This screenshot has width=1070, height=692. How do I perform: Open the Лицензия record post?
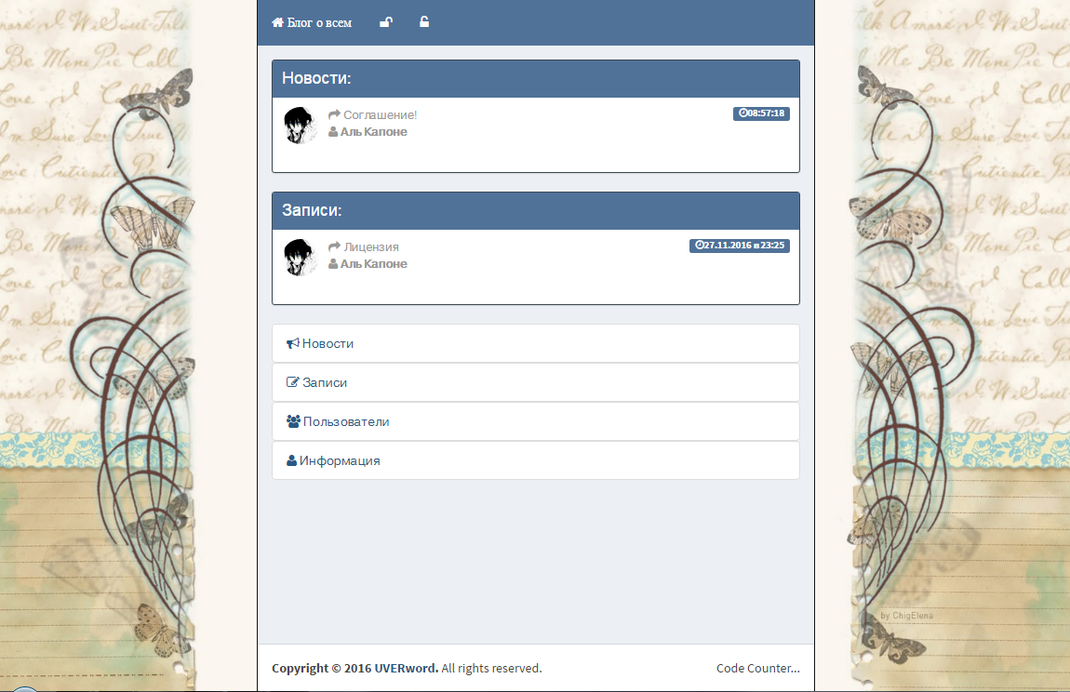(371, 246)
